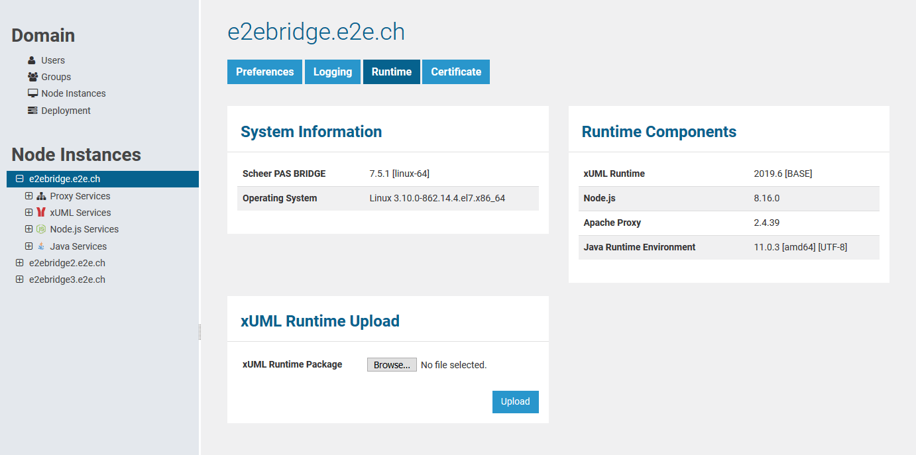Click the Groups people icon
Screen dimensions: 916x455
pos(32,77)
